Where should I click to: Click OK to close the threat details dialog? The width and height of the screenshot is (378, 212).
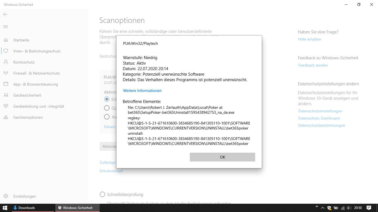pos(222,157)
